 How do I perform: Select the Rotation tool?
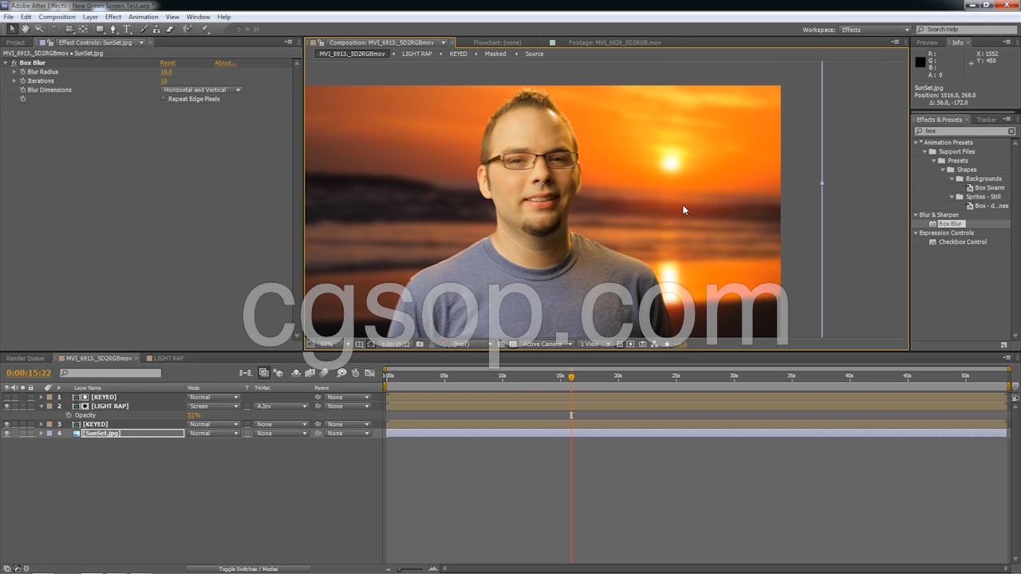click(57, 29)
